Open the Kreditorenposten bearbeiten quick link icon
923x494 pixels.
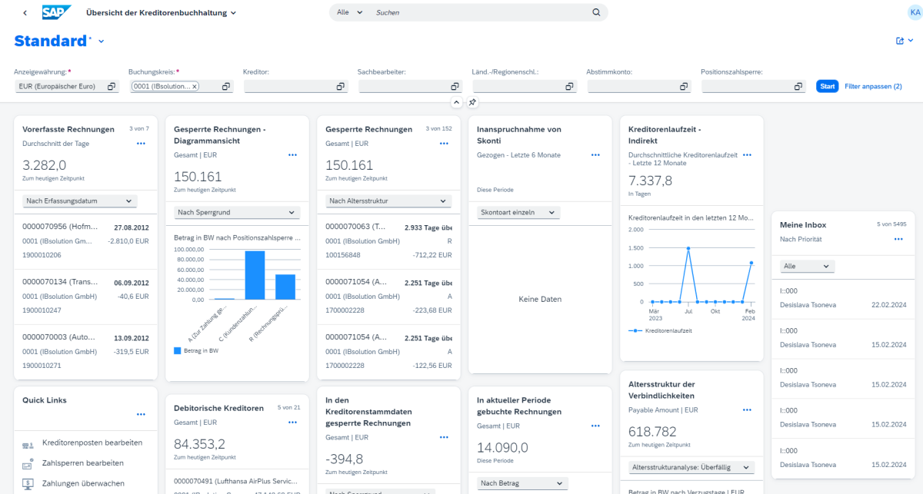click(28, 444)
